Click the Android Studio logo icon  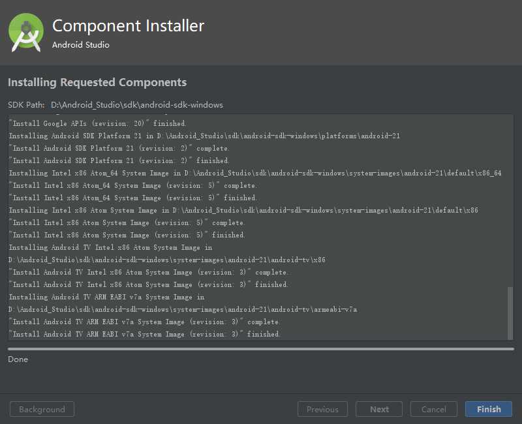pos(26,32)
